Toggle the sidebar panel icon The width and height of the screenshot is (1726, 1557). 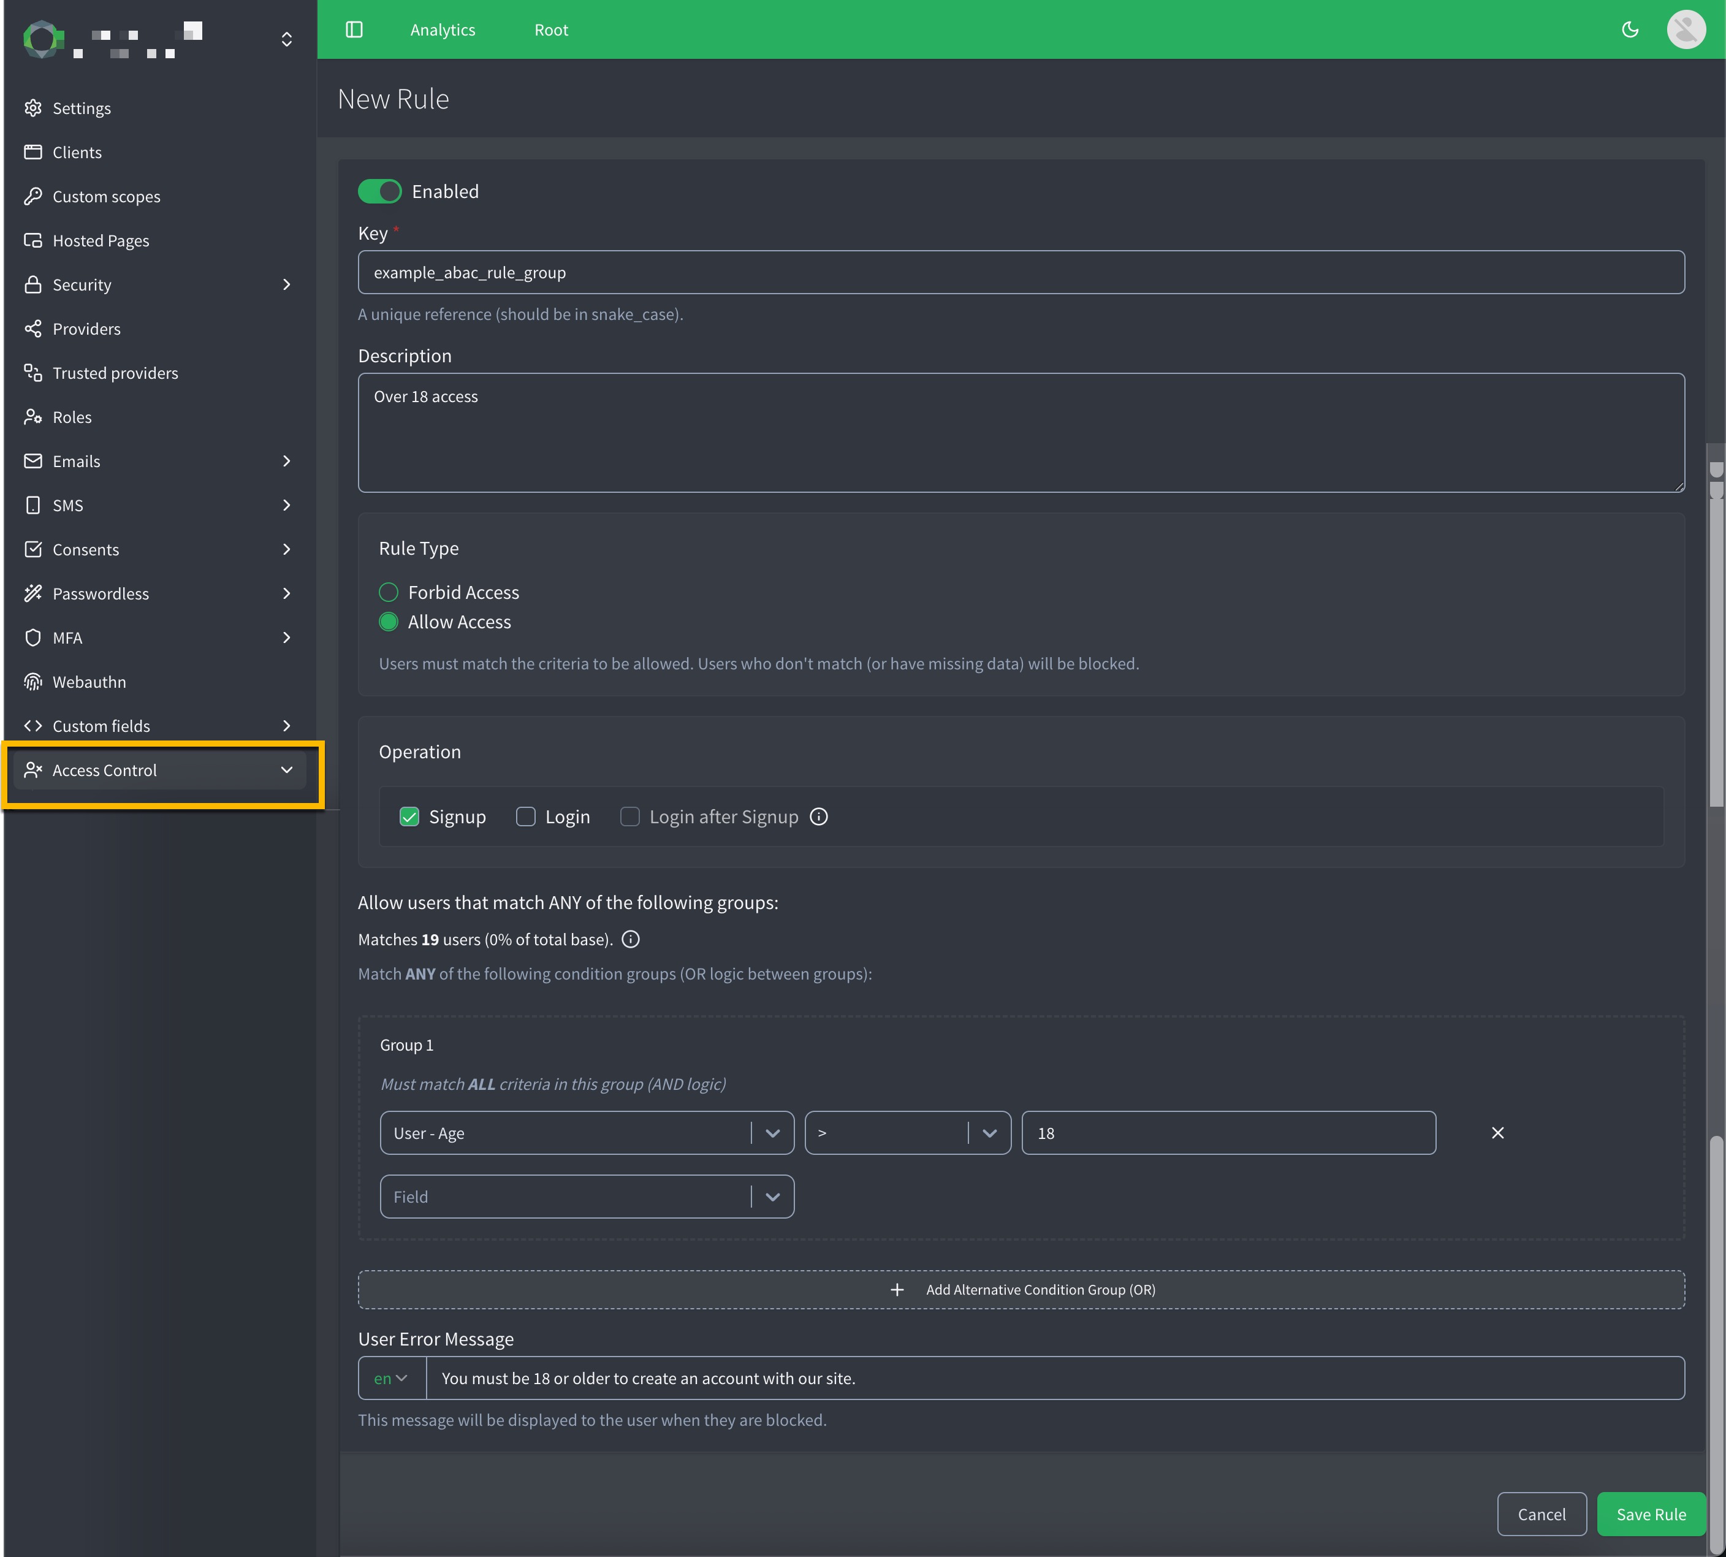pos(354,30)
